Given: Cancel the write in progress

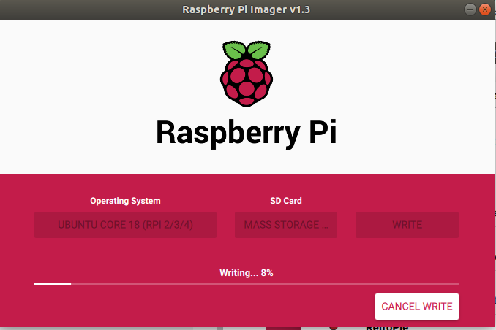Looking at the screenshot, I should (x=416, y=307).
